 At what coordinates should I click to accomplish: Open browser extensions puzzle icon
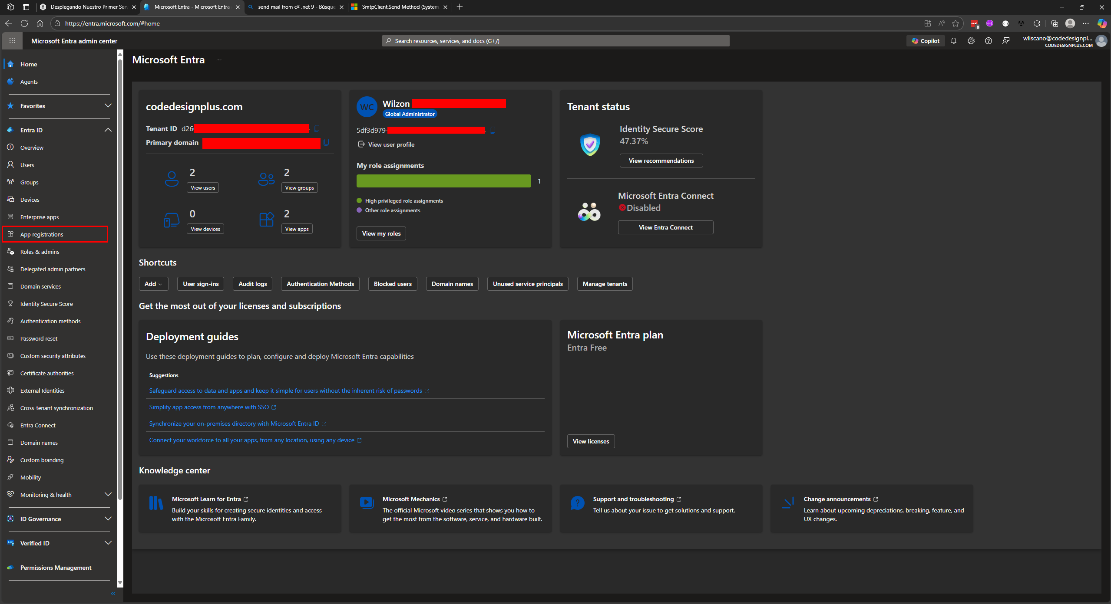point(1037,23)
